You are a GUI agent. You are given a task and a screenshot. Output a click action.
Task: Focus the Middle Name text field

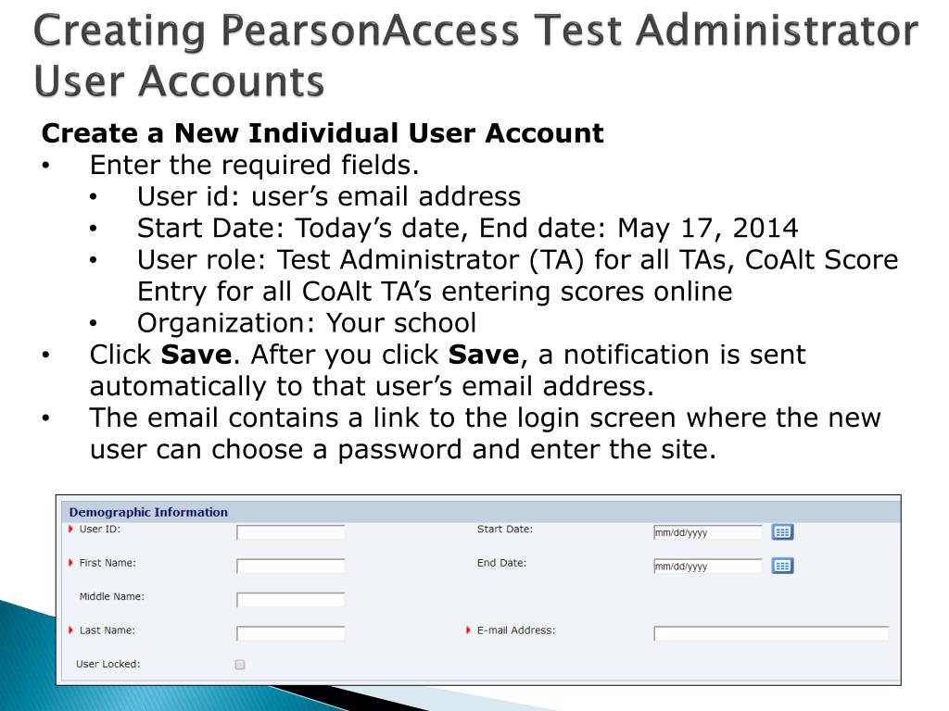tap(290, 600)
